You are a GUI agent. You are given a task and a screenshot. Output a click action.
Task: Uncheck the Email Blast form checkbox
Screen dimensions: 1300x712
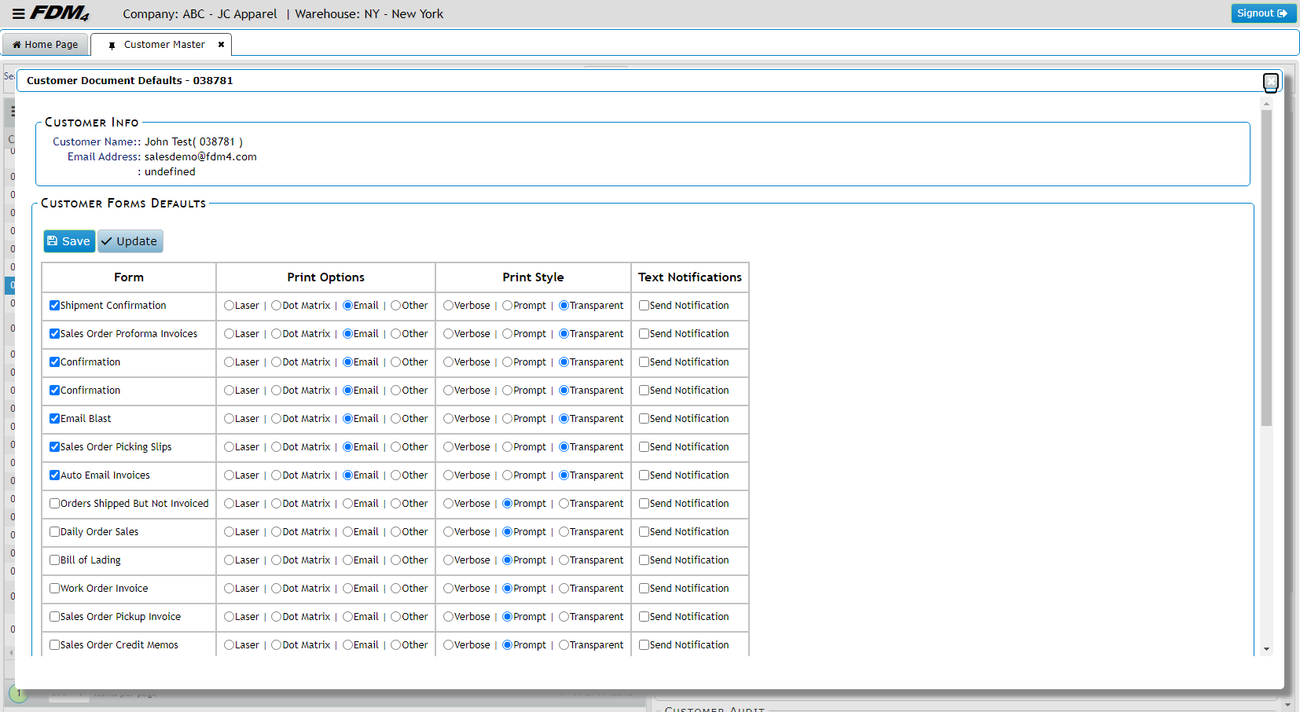54,419
